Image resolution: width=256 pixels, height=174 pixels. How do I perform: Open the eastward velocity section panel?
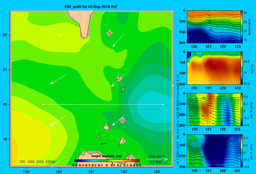[x=214, y=151]
